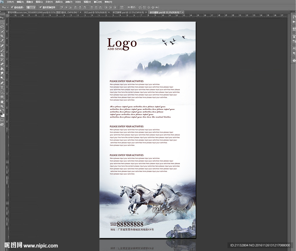Select the Move tool in the toolbox
The height and width of the screenshot is (251, 296).
pyautogui.click(x=2, y=17)
